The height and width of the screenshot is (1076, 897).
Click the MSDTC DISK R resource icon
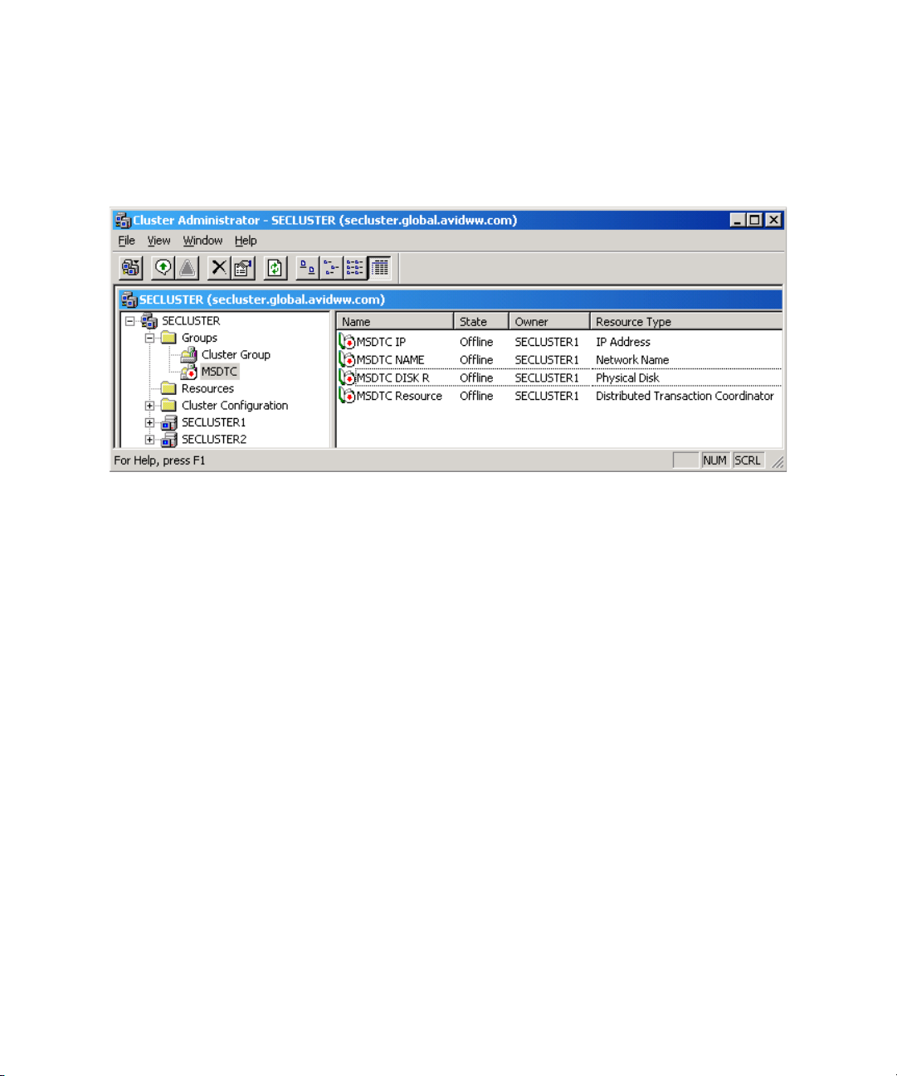tap(347, 378)
